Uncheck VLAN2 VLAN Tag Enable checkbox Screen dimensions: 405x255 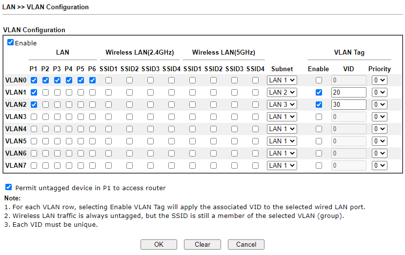319,104
